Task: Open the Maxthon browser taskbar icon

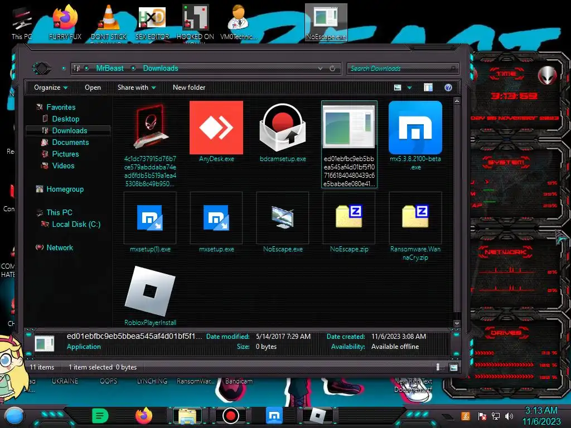Action: [x=274, y=416]
